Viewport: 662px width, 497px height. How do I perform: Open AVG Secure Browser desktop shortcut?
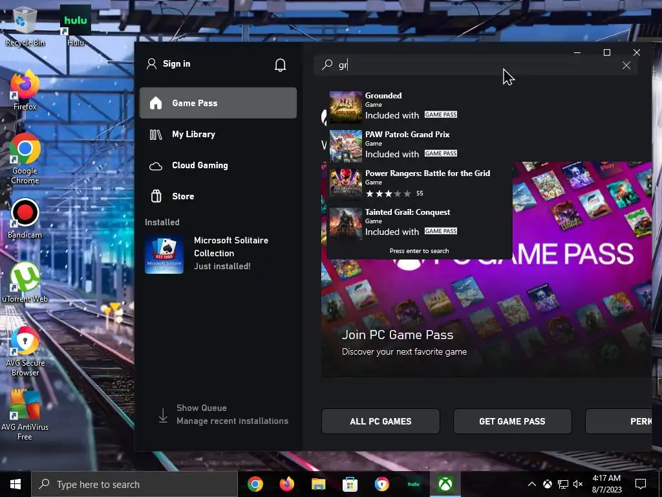tap(25, 351)
